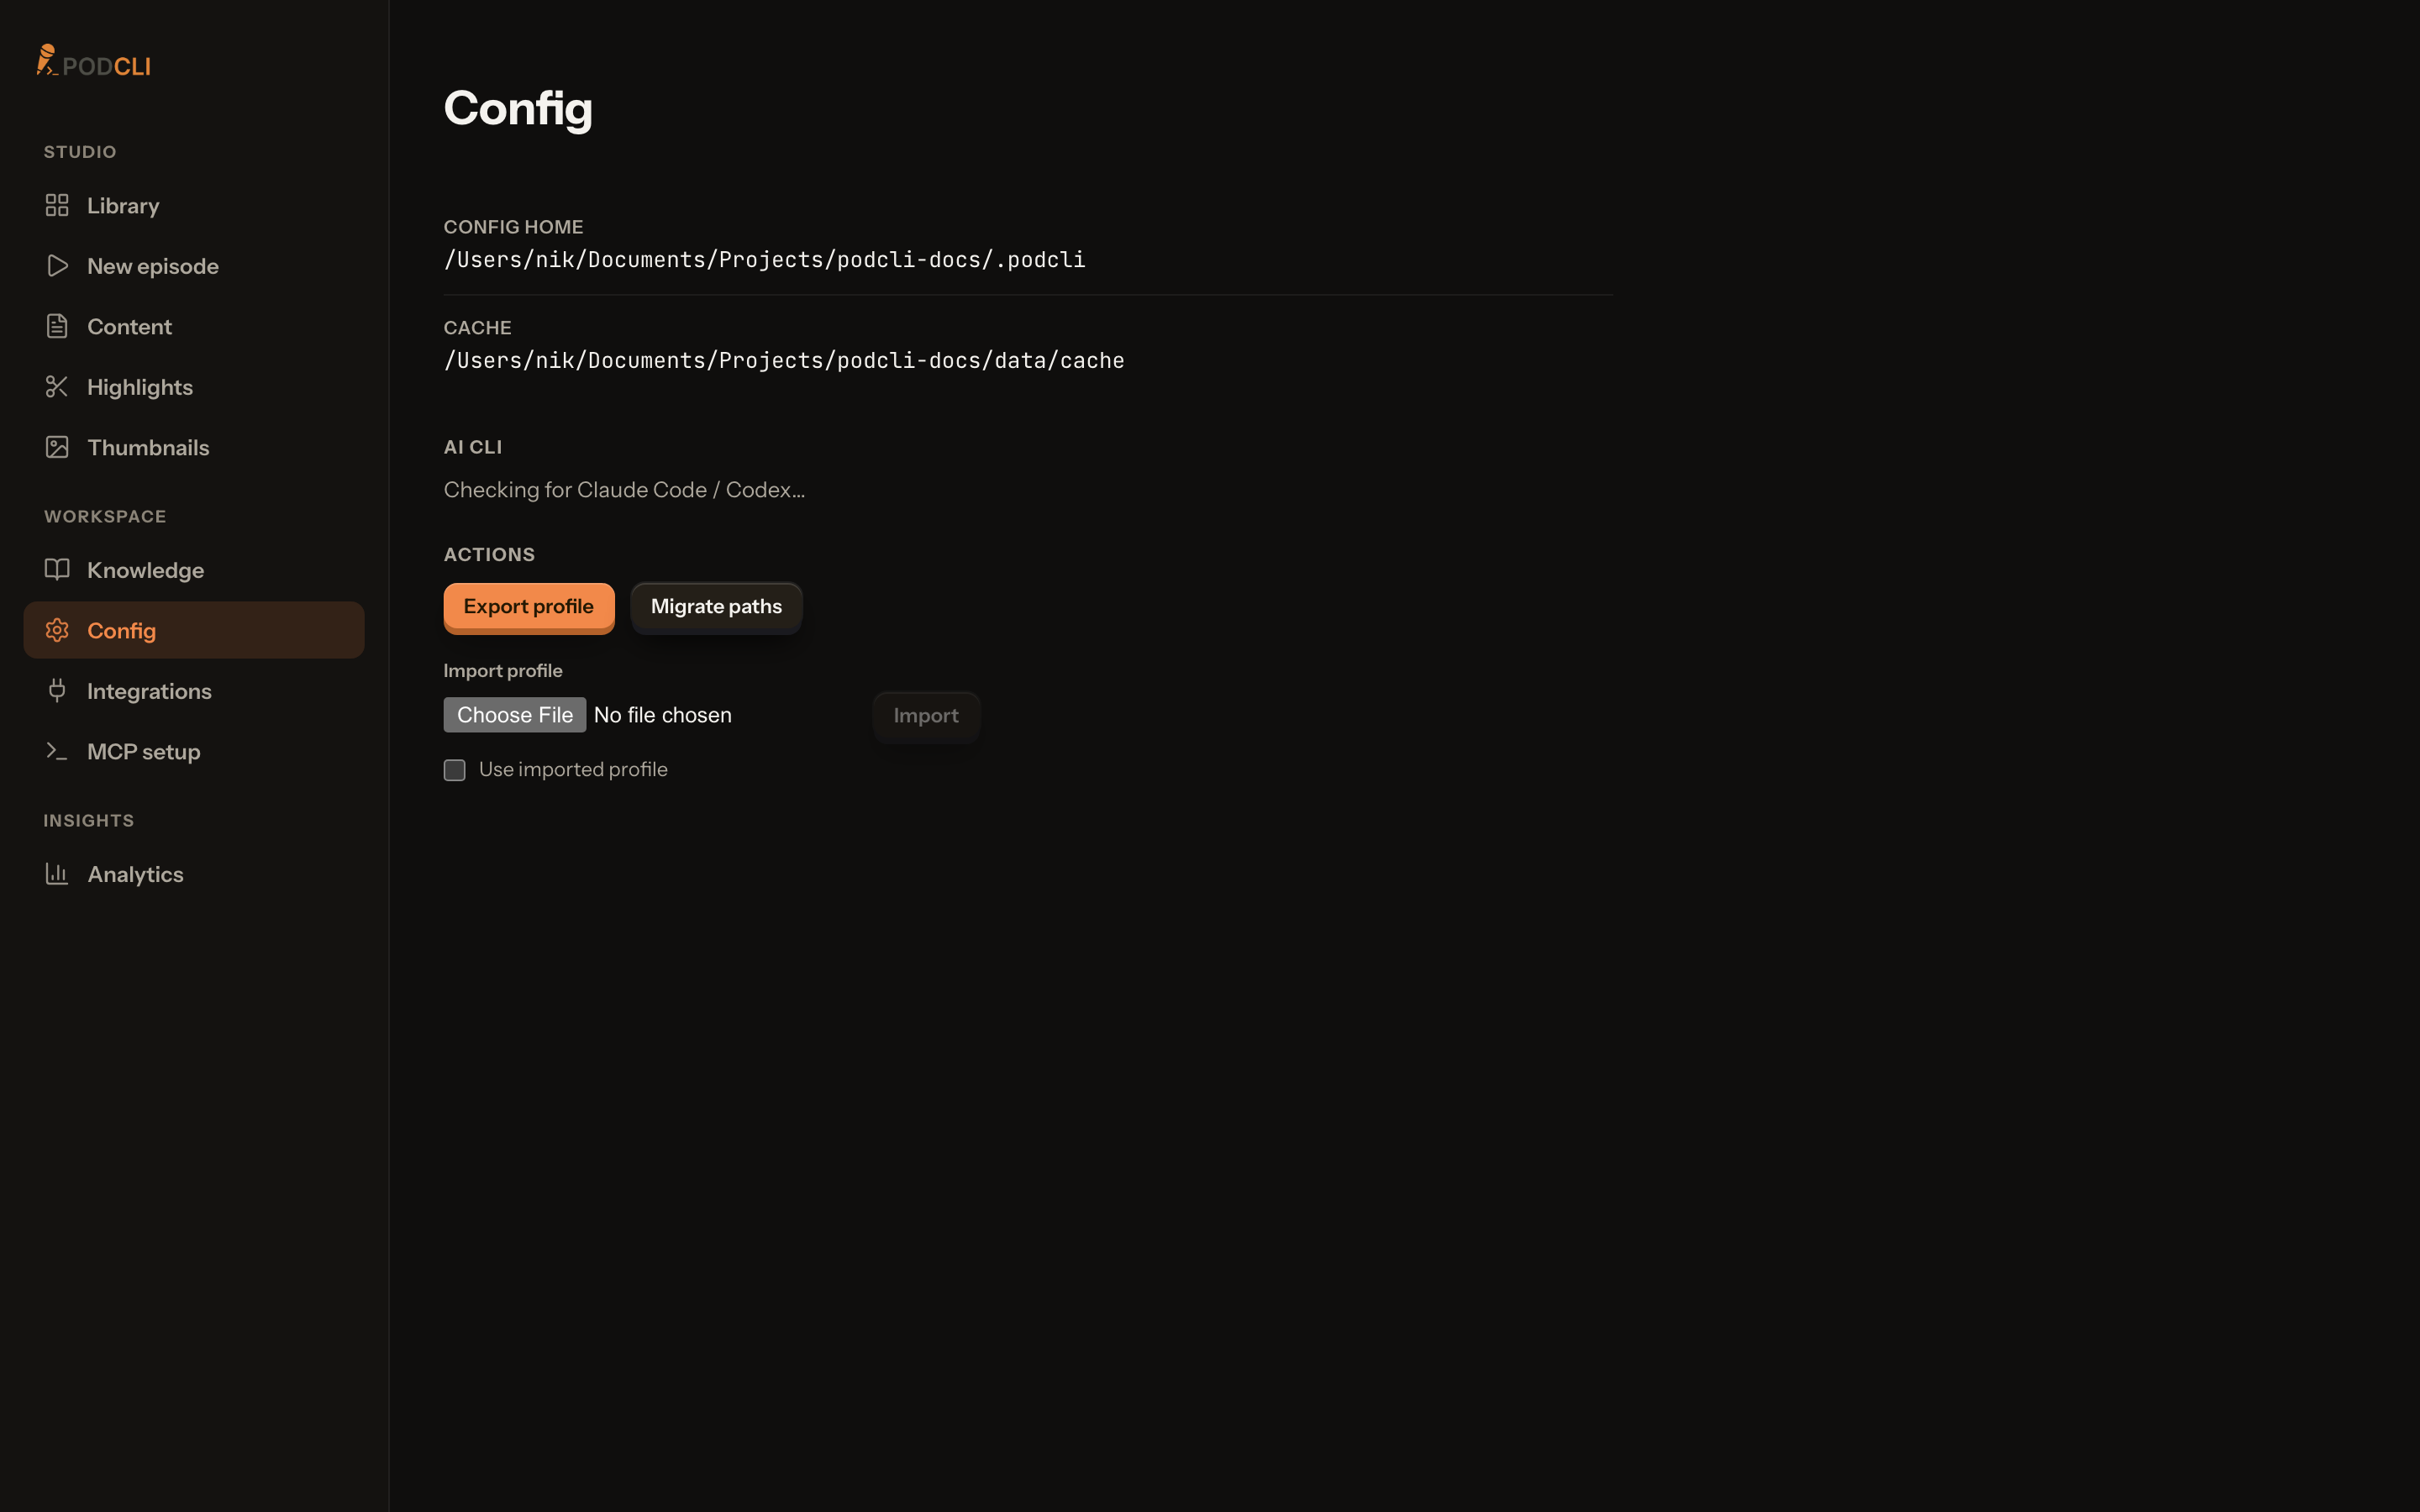Click the Integrations plug icon

coord(57,691)
